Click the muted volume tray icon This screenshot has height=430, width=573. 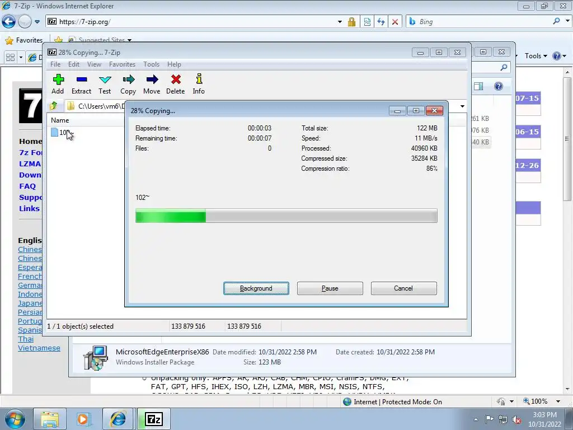pyautogui.click(x=516, y=419)
